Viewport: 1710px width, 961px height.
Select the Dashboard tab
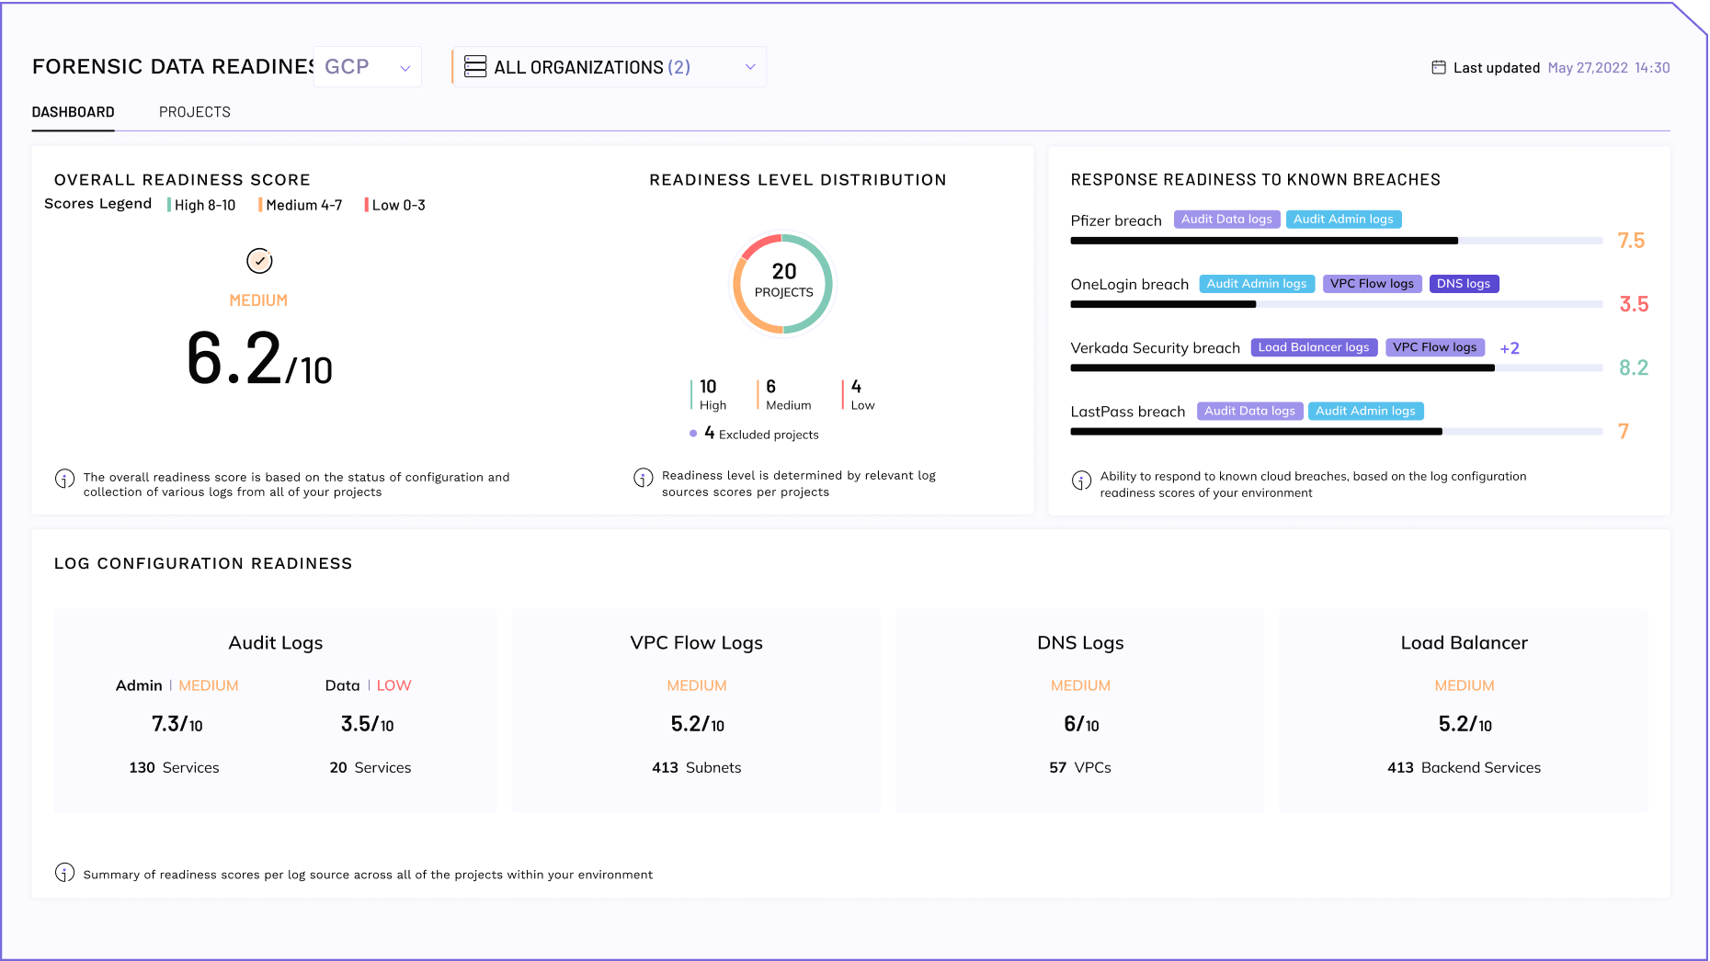pyautogui.click(x=74, y=112)
